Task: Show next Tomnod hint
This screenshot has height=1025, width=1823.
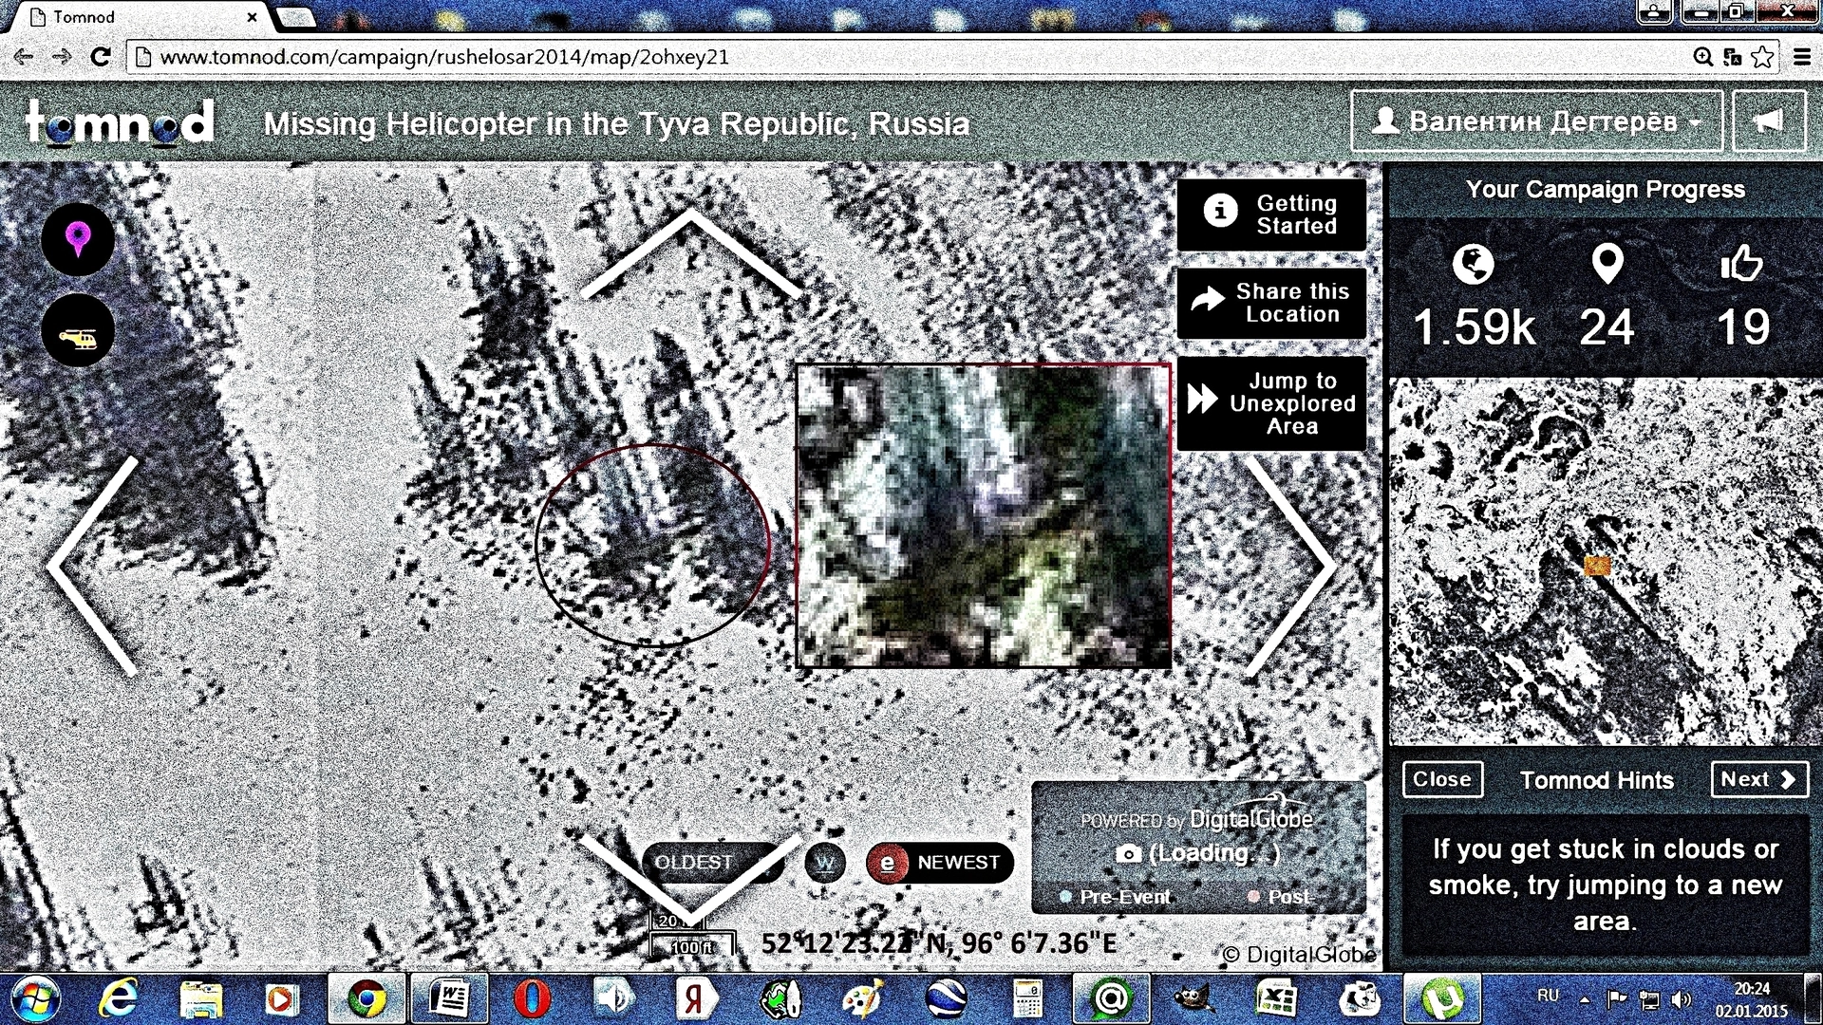Action: (x=1758, y=779)
